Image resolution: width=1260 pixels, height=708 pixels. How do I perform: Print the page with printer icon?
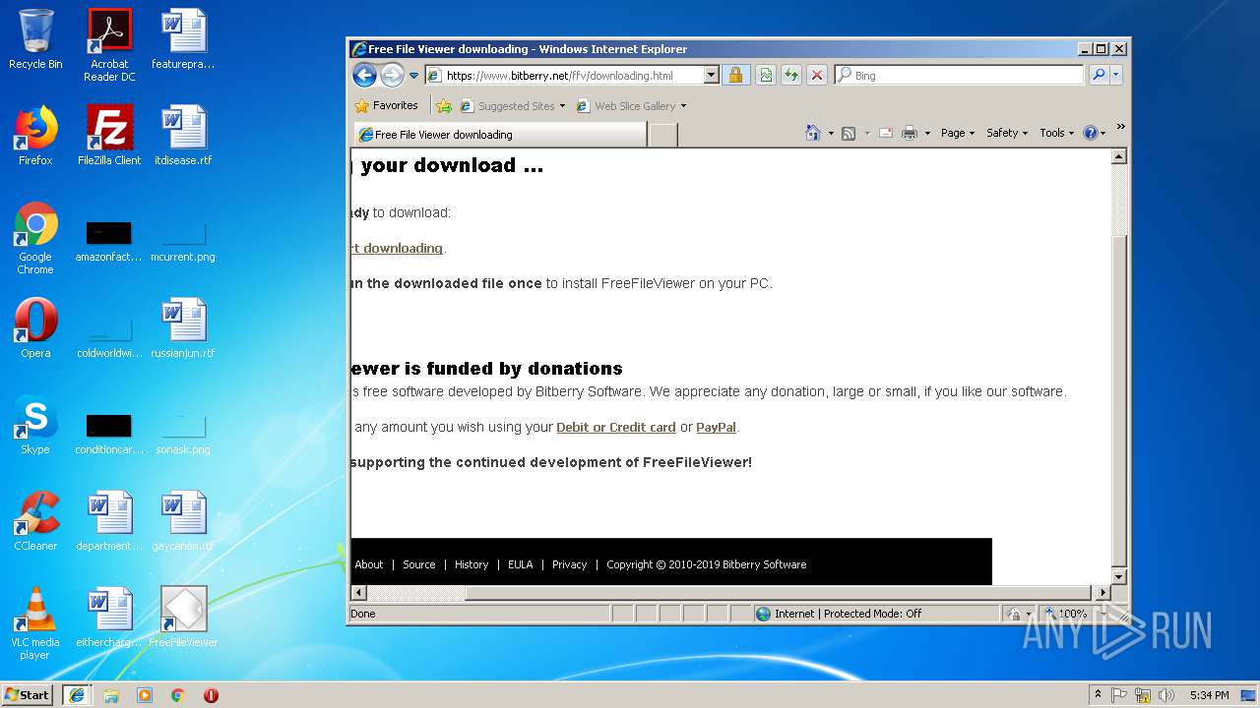pyautogui.click(x=910, y=134)
